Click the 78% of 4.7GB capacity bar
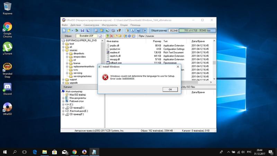 click(197, 31)
